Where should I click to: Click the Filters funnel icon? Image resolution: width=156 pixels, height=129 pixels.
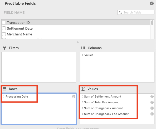pos(4,48)
